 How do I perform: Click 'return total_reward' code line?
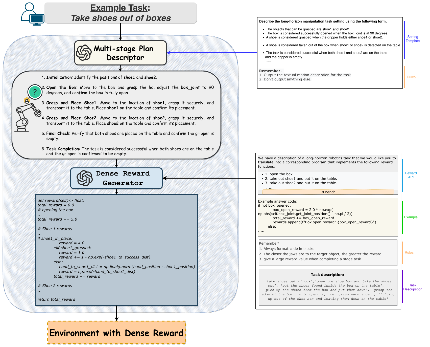click(56, 299)
